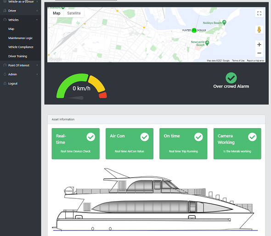Viewport: 271px width, 236px height.
Task: Switch map to Map view
Action: click(56, 13)
